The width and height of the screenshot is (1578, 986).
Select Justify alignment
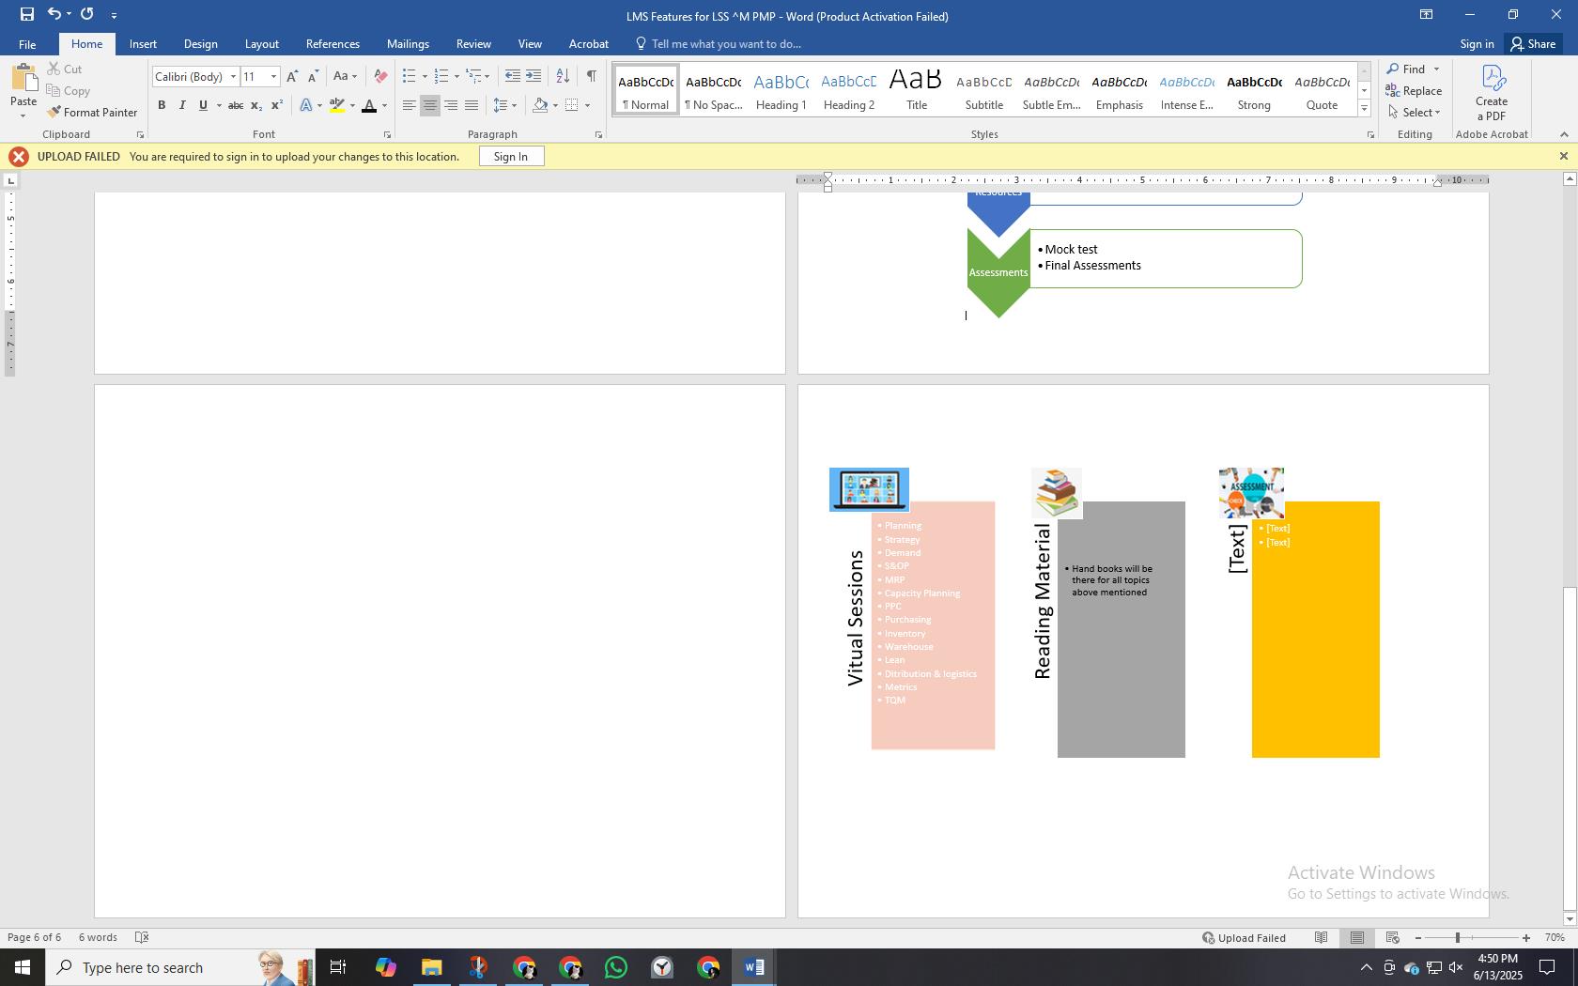click(x=472, y=105)
